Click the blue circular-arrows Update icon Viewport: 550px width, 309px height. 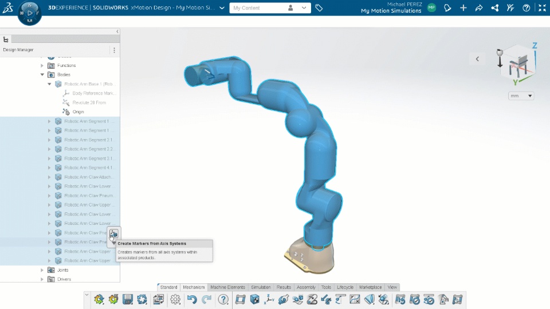coord(142,299)
